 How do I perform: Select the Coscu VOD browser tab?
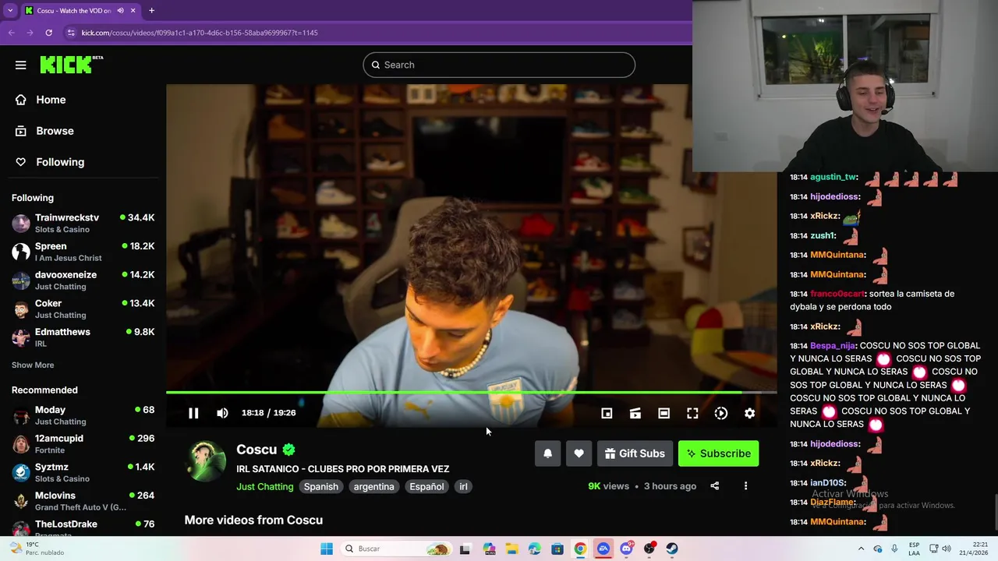[x=80, y=10]
